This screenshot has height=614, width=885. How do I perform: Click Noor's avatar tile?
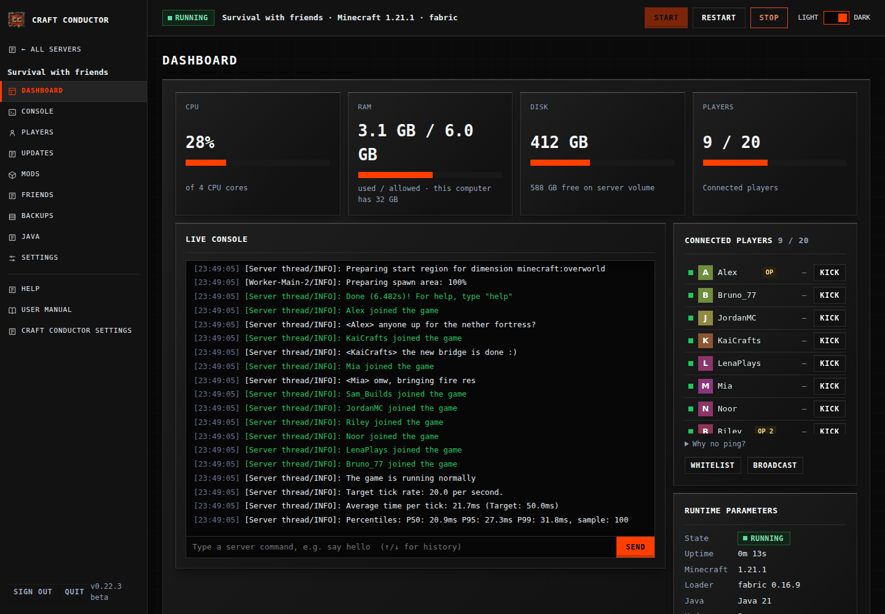pos(706,409)
